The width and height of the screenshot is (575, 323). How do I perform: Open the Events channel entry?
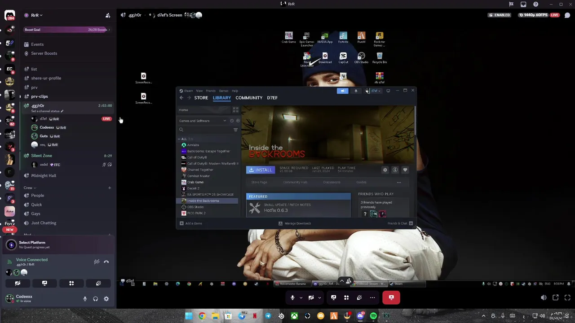coord(67,44)
